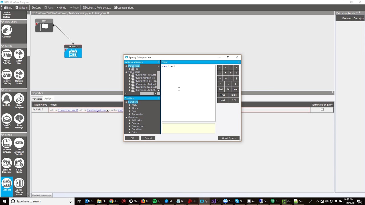Open Chrome from the taskbar
365x205 pixels.
click(114, 201)
